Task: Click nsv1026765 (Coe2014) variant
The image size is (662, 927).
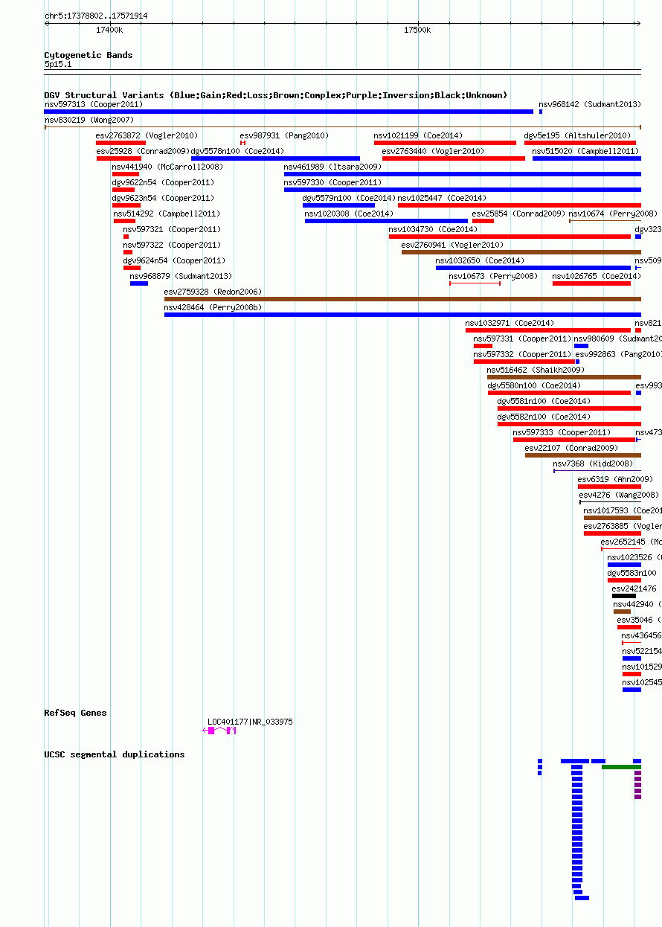Action: tap(591, 283)
